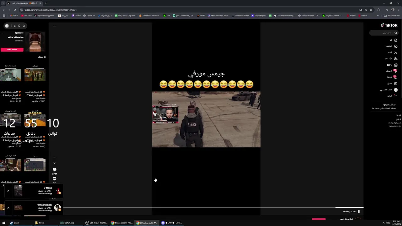Reload the browser page
This screenshot has width=402, height=226.
[14, 10]
